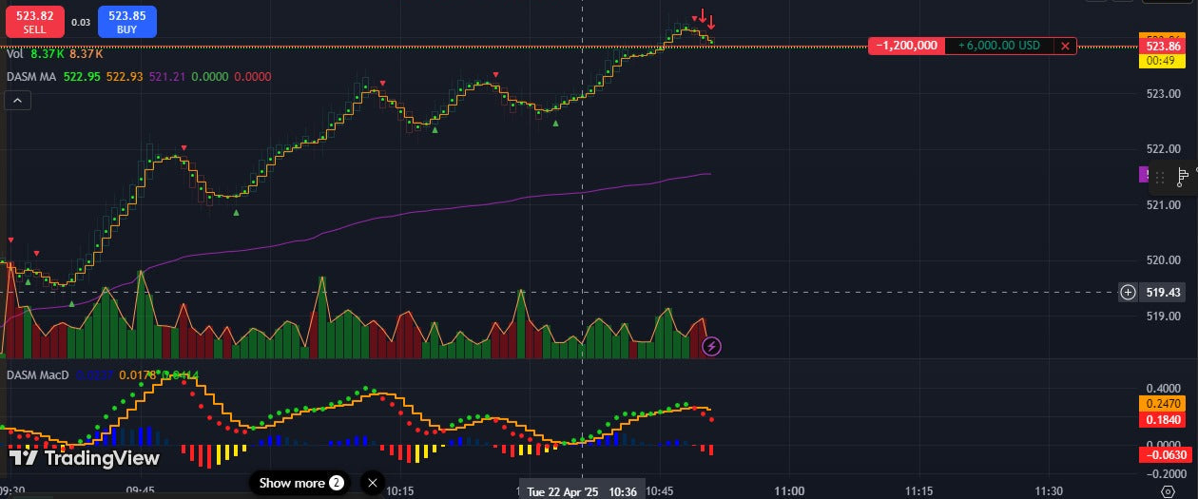Screen dimensions: 1198x499
Task: Expand the Show more notifications pill
Action: tap(301, 483)
